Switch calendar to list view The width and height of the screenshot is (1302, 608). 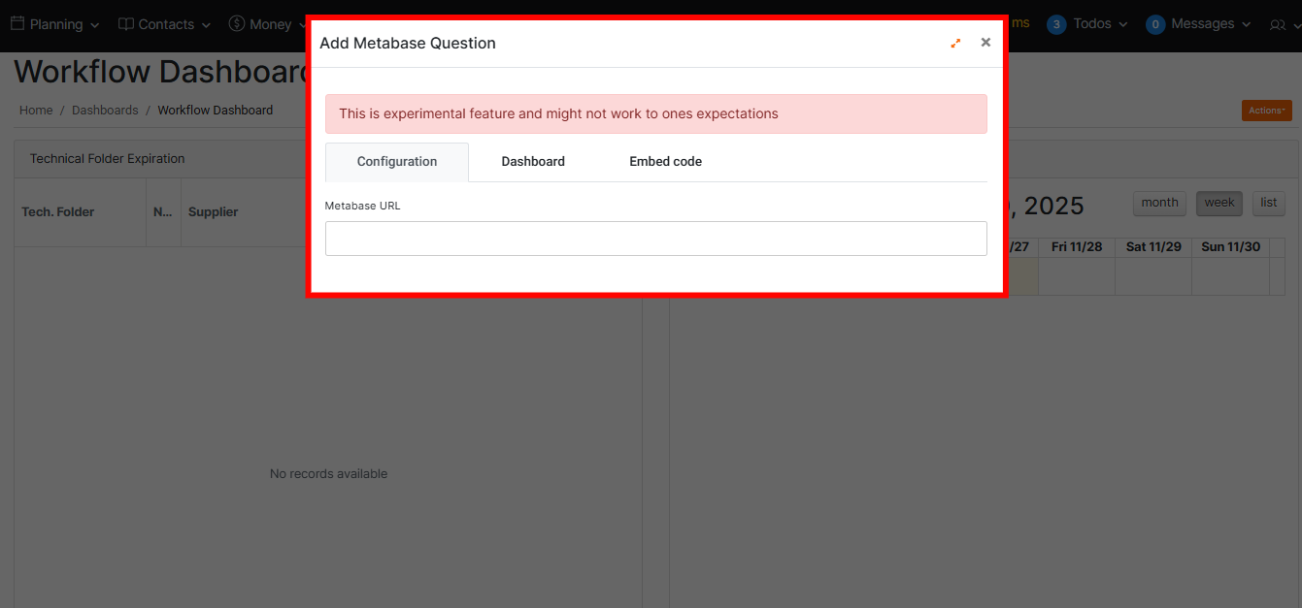pyautogui.click(x=1268, y=203)
